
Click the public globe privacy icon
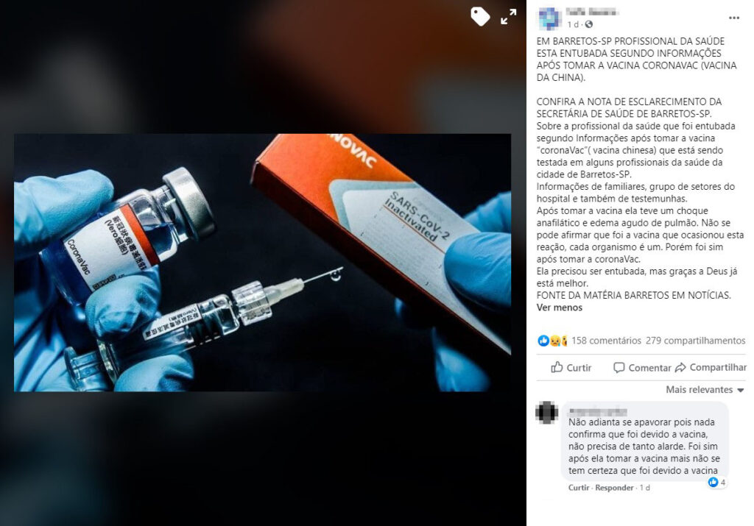[589, 24]
